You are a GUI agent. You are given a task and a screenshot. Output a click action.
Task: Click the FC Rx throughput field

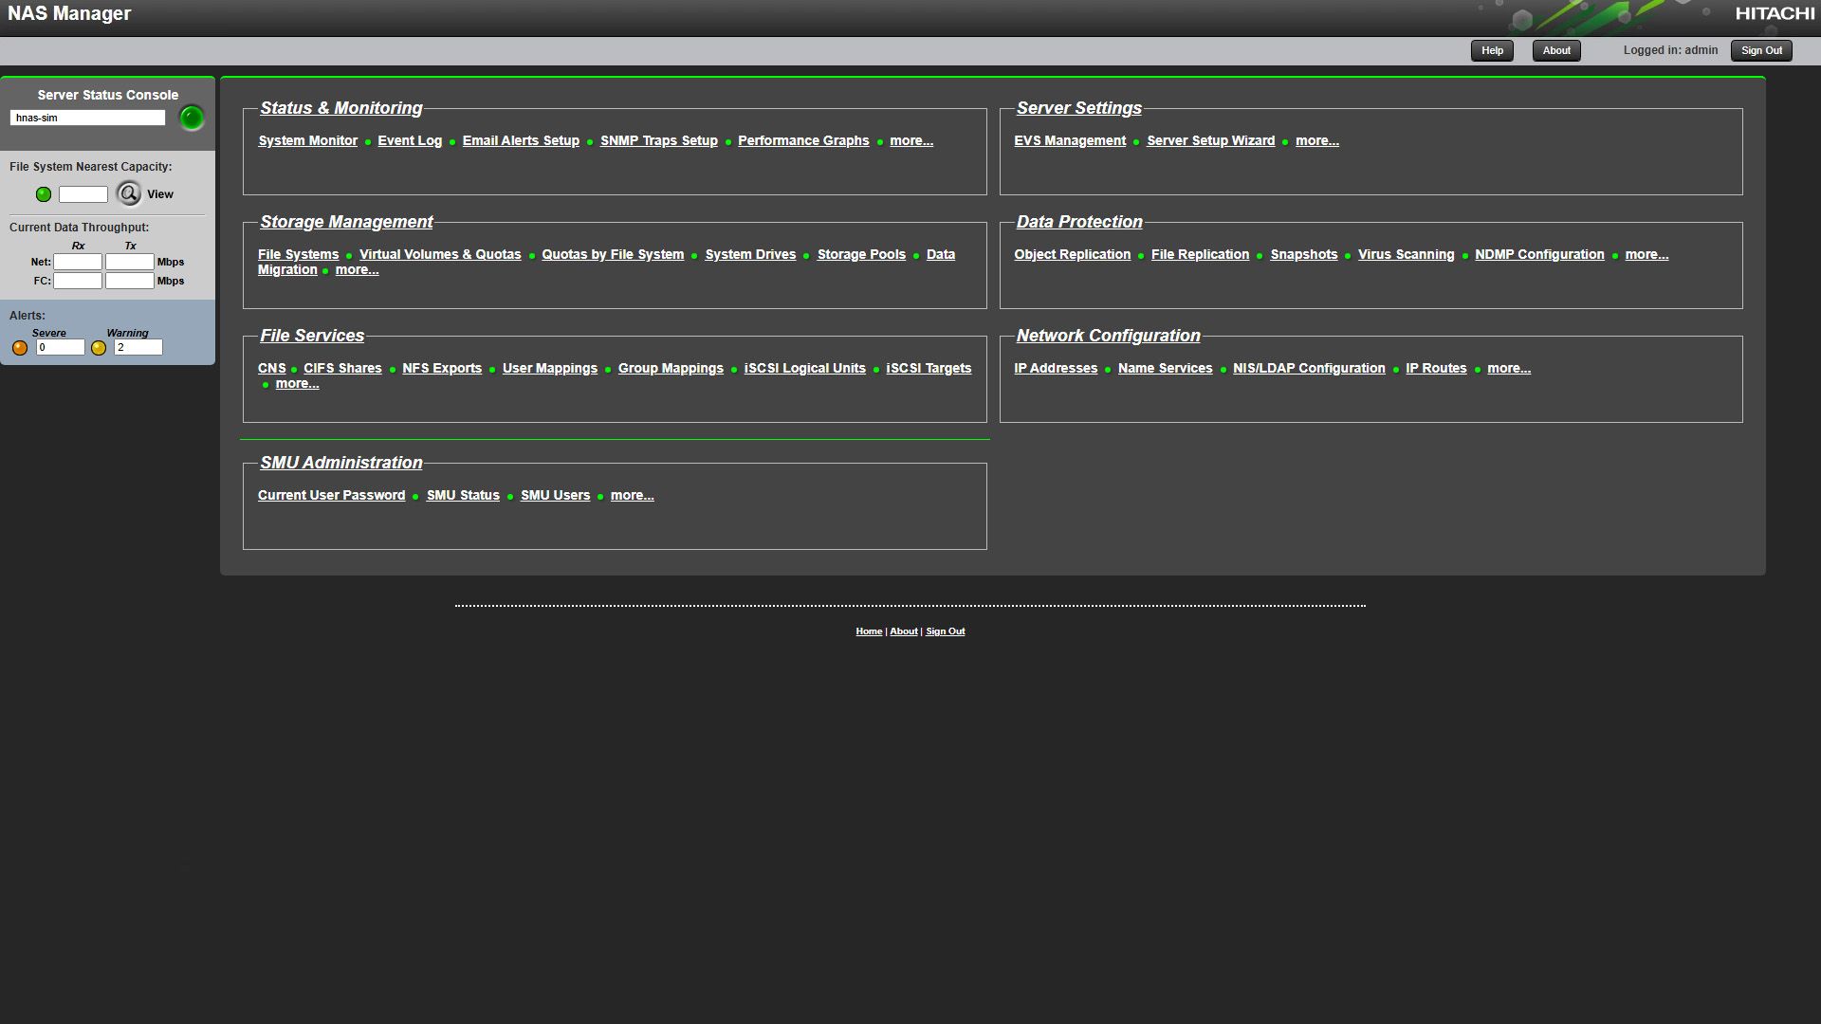pyautogui.click(x=78, y=281)
